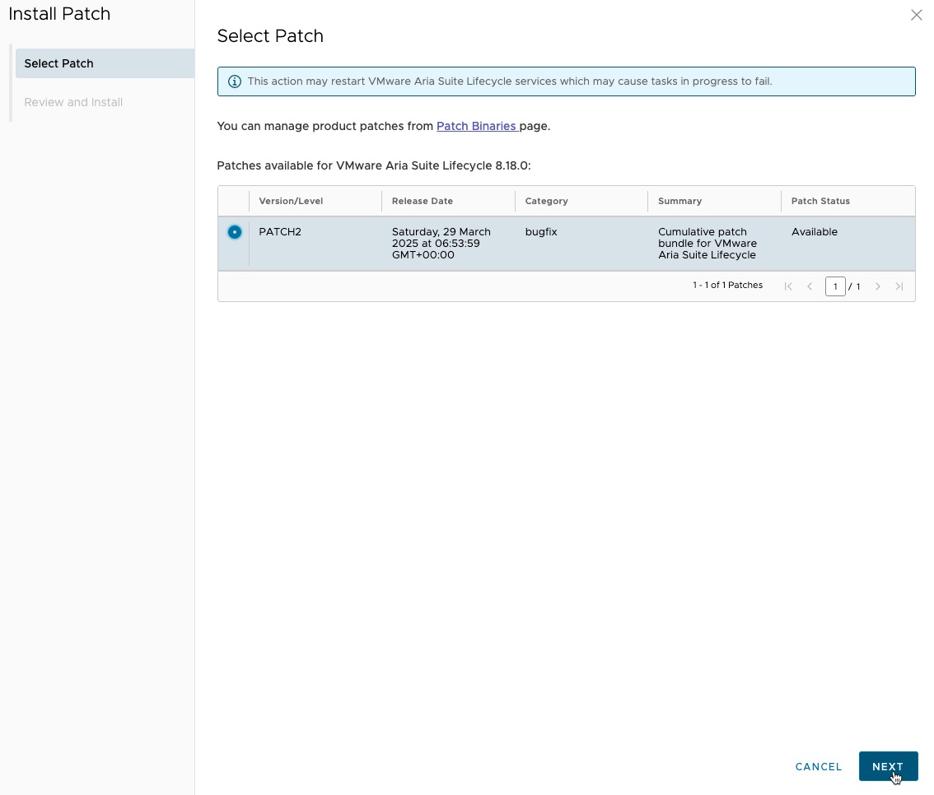Sort by Release Date column header

(x=423, y=201)
